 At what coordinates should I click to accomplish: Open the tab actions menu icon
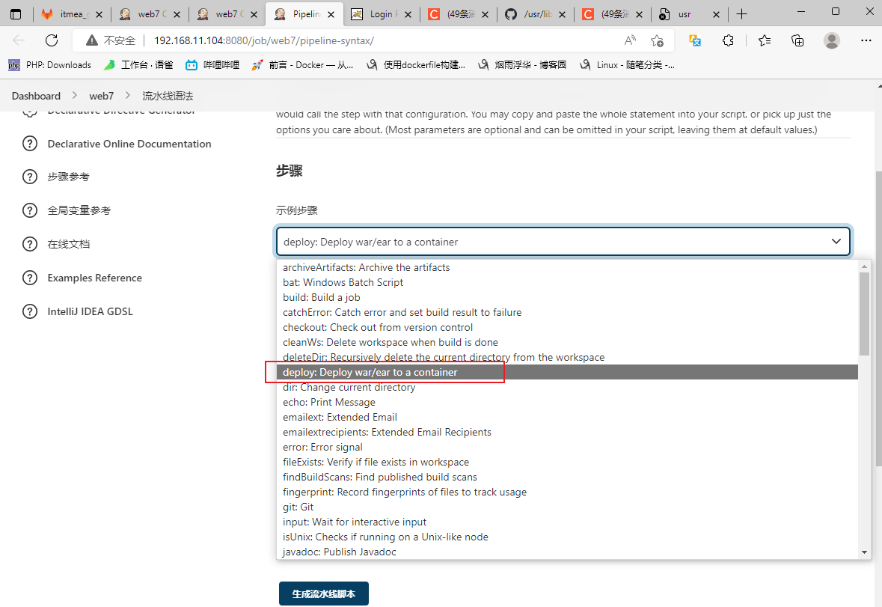pyautogui.click(x=16, y=14)
